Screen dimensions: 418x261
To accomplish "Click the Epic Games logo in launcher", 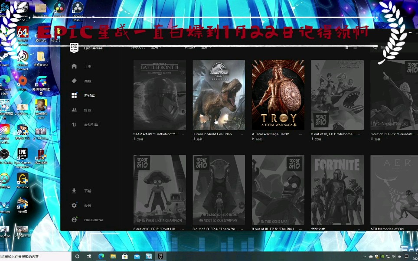I will pos(74,48).
